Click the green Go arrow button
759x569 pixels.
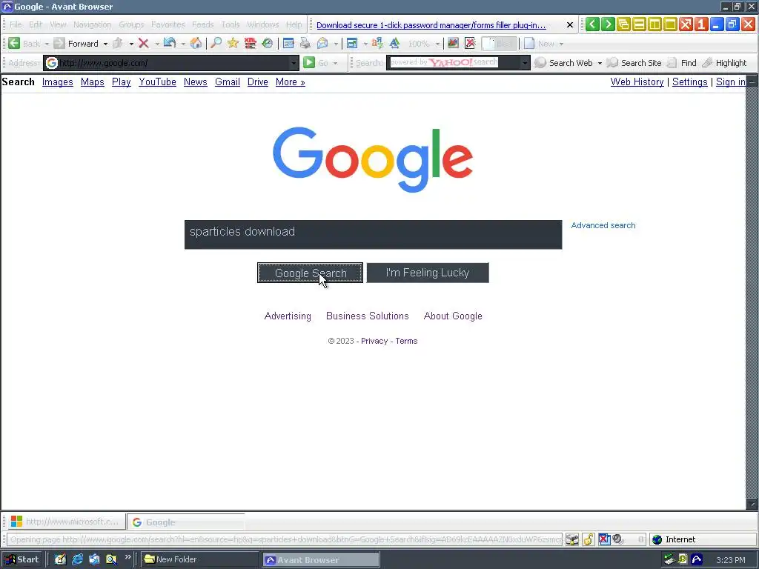tap(309, 62)
